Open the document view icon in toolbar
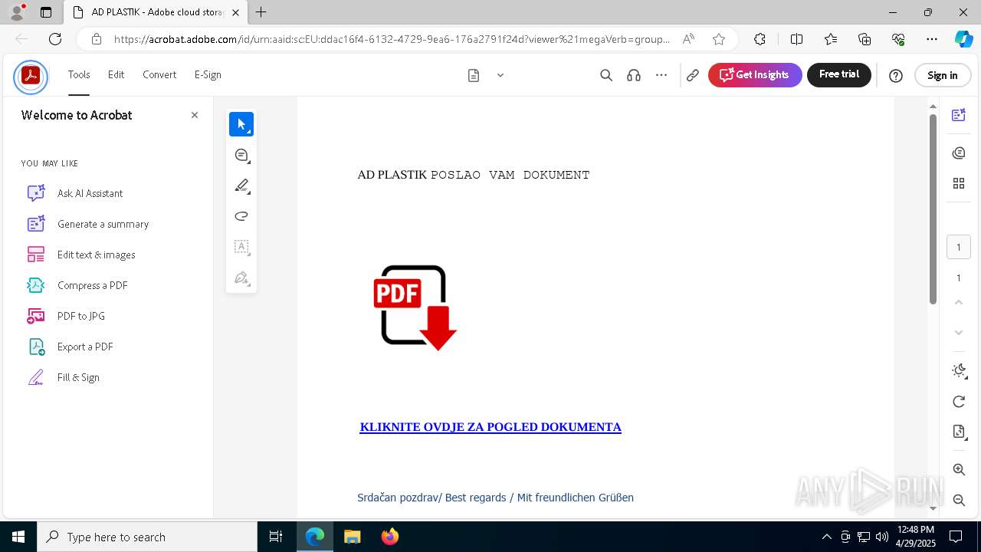This screenshot has height=552, width=981. [474, 75]
